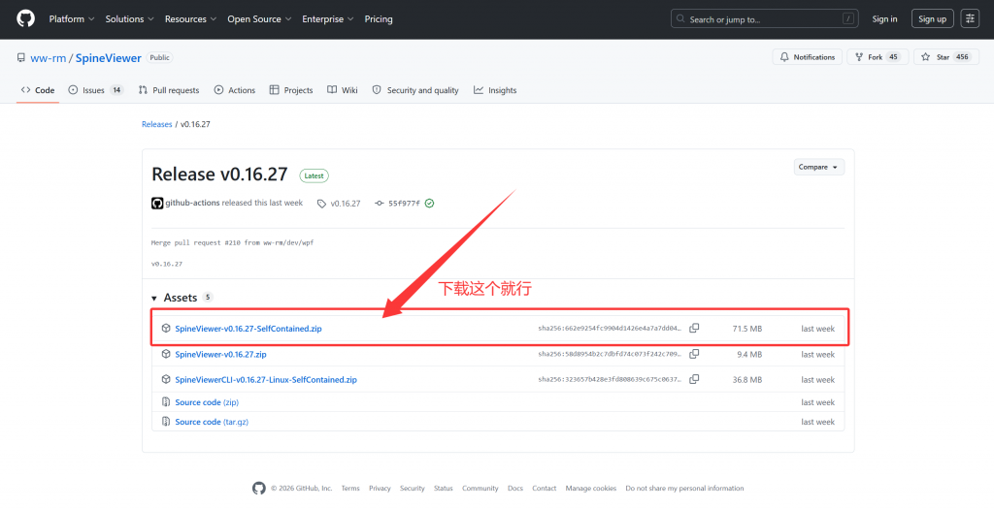This screenshot has width=994, height=509.
Task: Open the GitHub home logo in header
Action: pos(25,19)
